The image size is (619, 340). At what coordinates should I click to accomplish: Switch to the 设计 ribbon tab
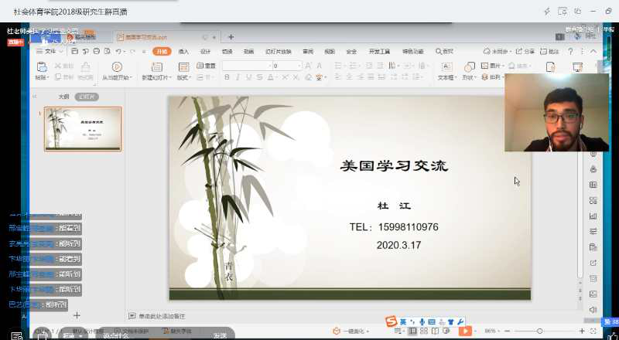click(205, 51)
